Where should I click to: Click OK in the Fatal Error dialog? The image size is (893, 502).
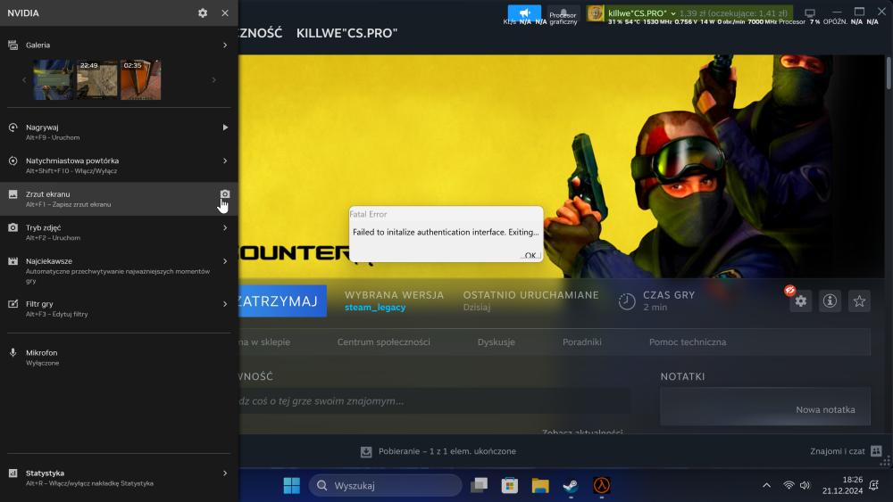[x=530, y=255]
